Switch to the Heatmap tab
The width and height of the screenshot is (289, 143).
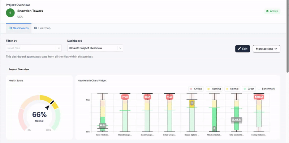point(42,28)
